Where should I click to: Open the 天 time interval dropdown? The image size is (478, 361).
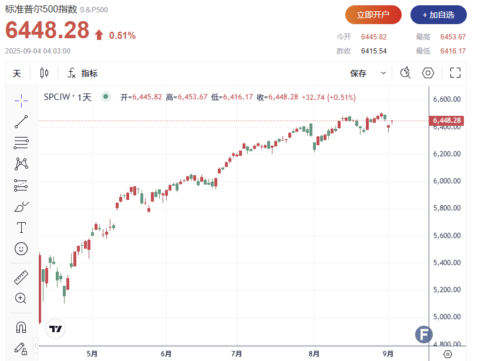pos(17,73)
